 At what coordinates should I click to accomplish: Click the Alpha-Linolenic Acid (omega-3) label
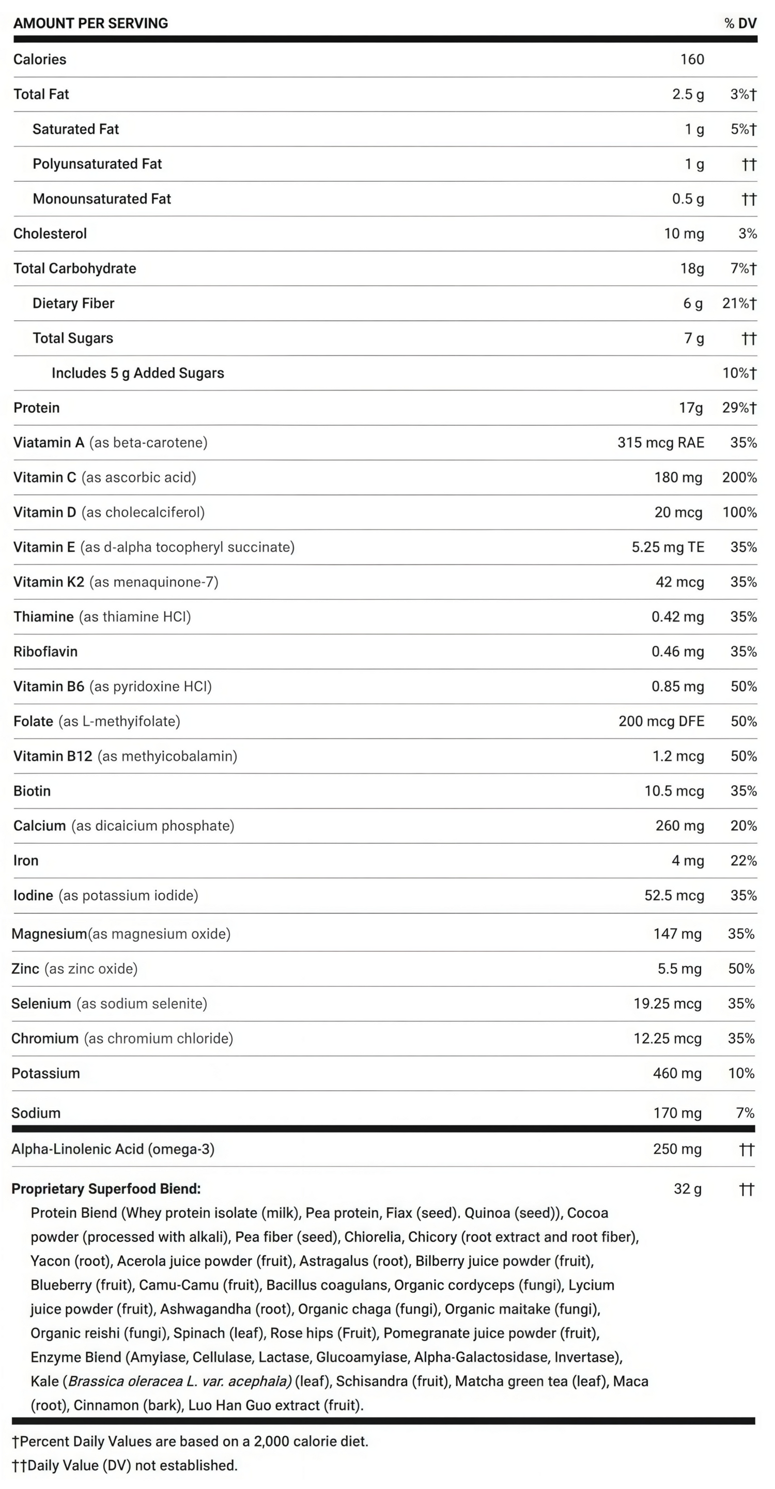pos(113,1149)
